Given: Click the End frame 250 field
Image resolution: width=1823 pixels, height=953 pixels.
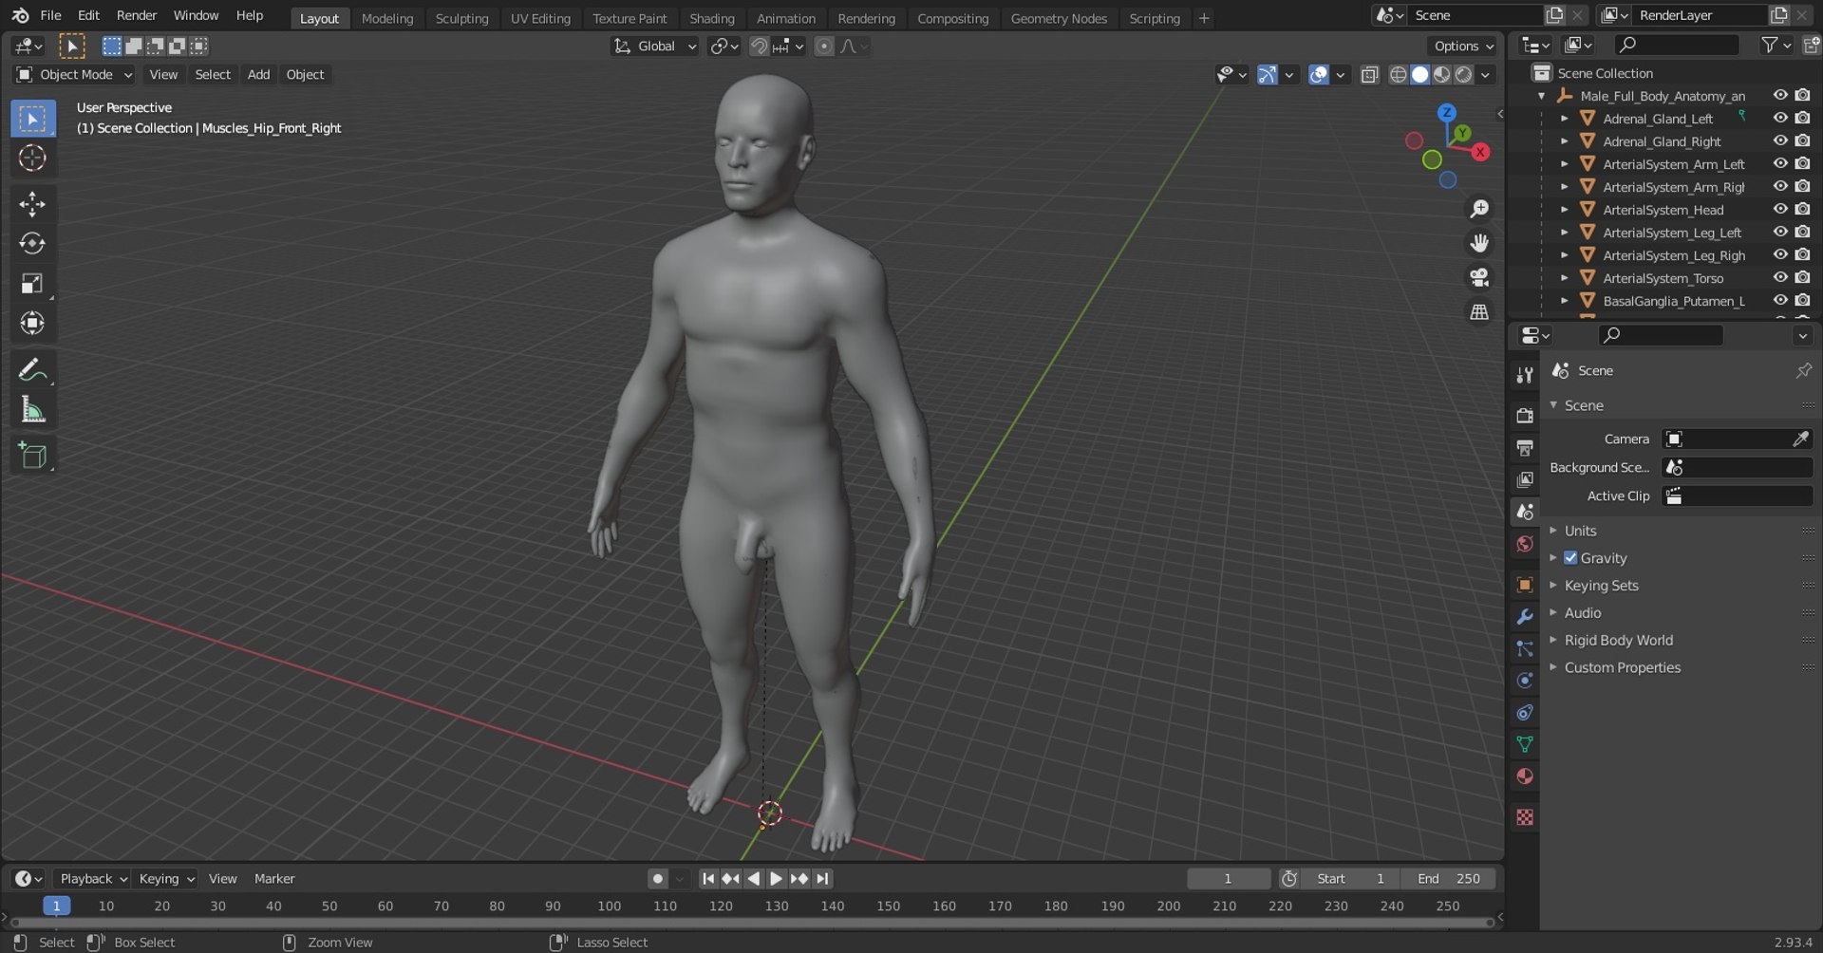Looking at the screenshot, I should [1450, 879].
